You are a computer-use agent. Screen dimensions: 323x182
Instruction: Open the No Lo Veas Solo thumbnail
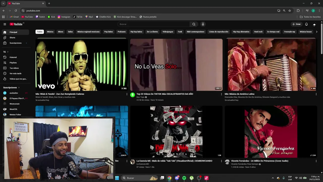[176, 64]
